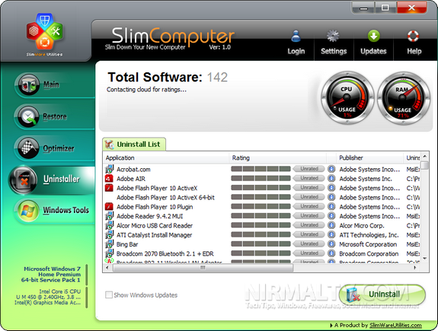Click ATI Catalyst Install Manager icon
Screen dimensions: 438x331
pyautogui.click(x=109, y=234)
